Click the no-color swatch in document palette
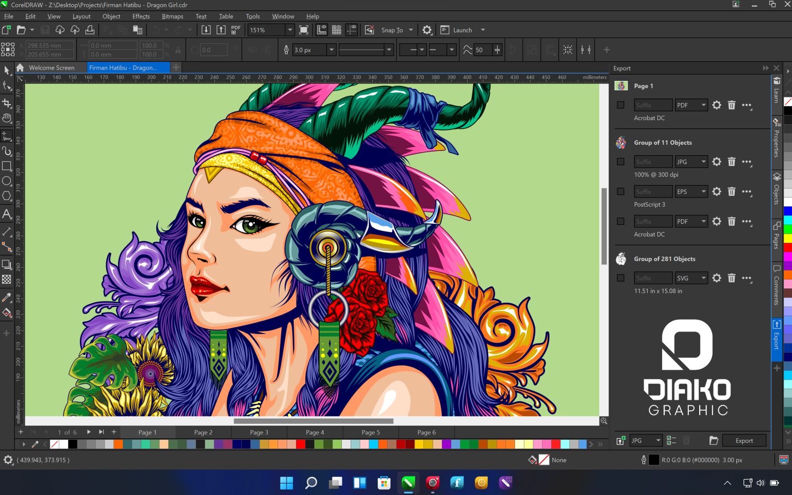This screenshot has width=792, height=495. tap(54, 444)
